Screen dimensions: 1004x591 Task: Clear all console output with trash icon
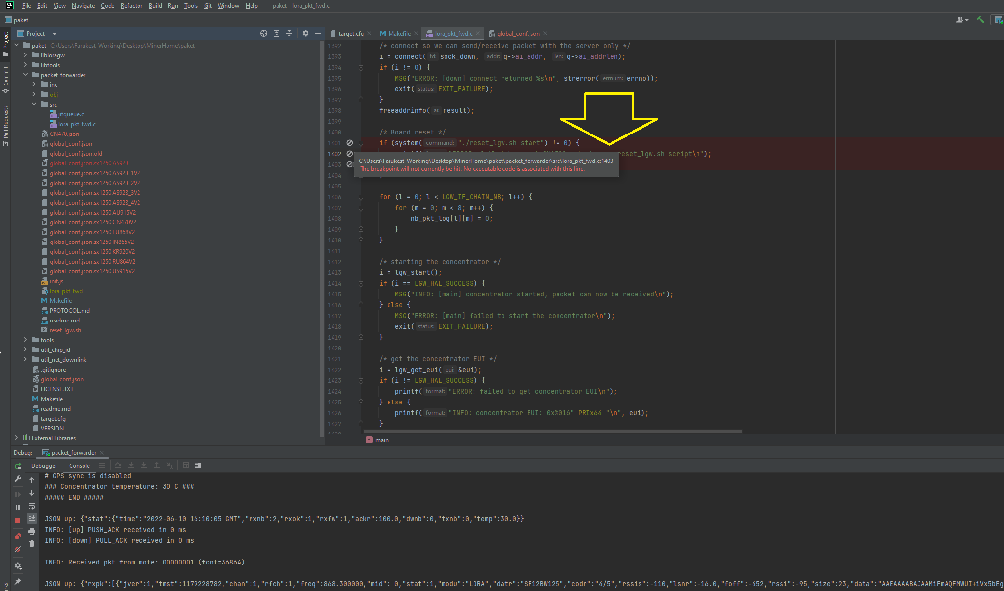[32, 544]
